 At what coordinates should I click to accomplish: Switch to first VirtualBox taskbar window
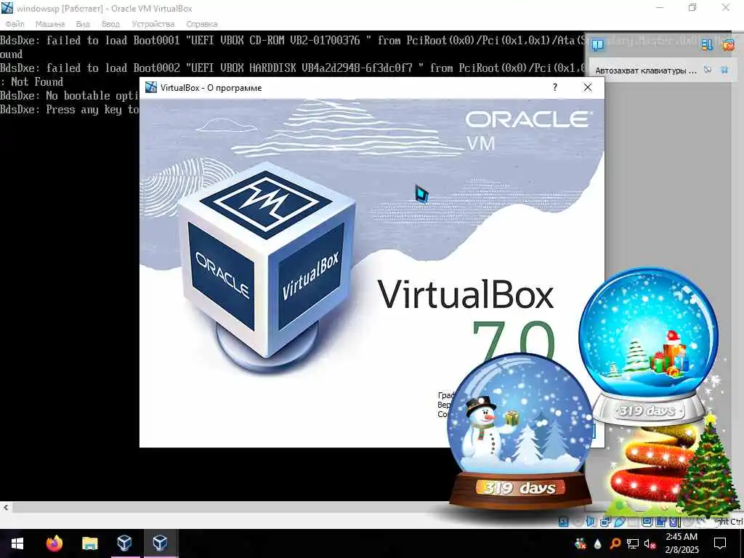click(x=124, y=543)
